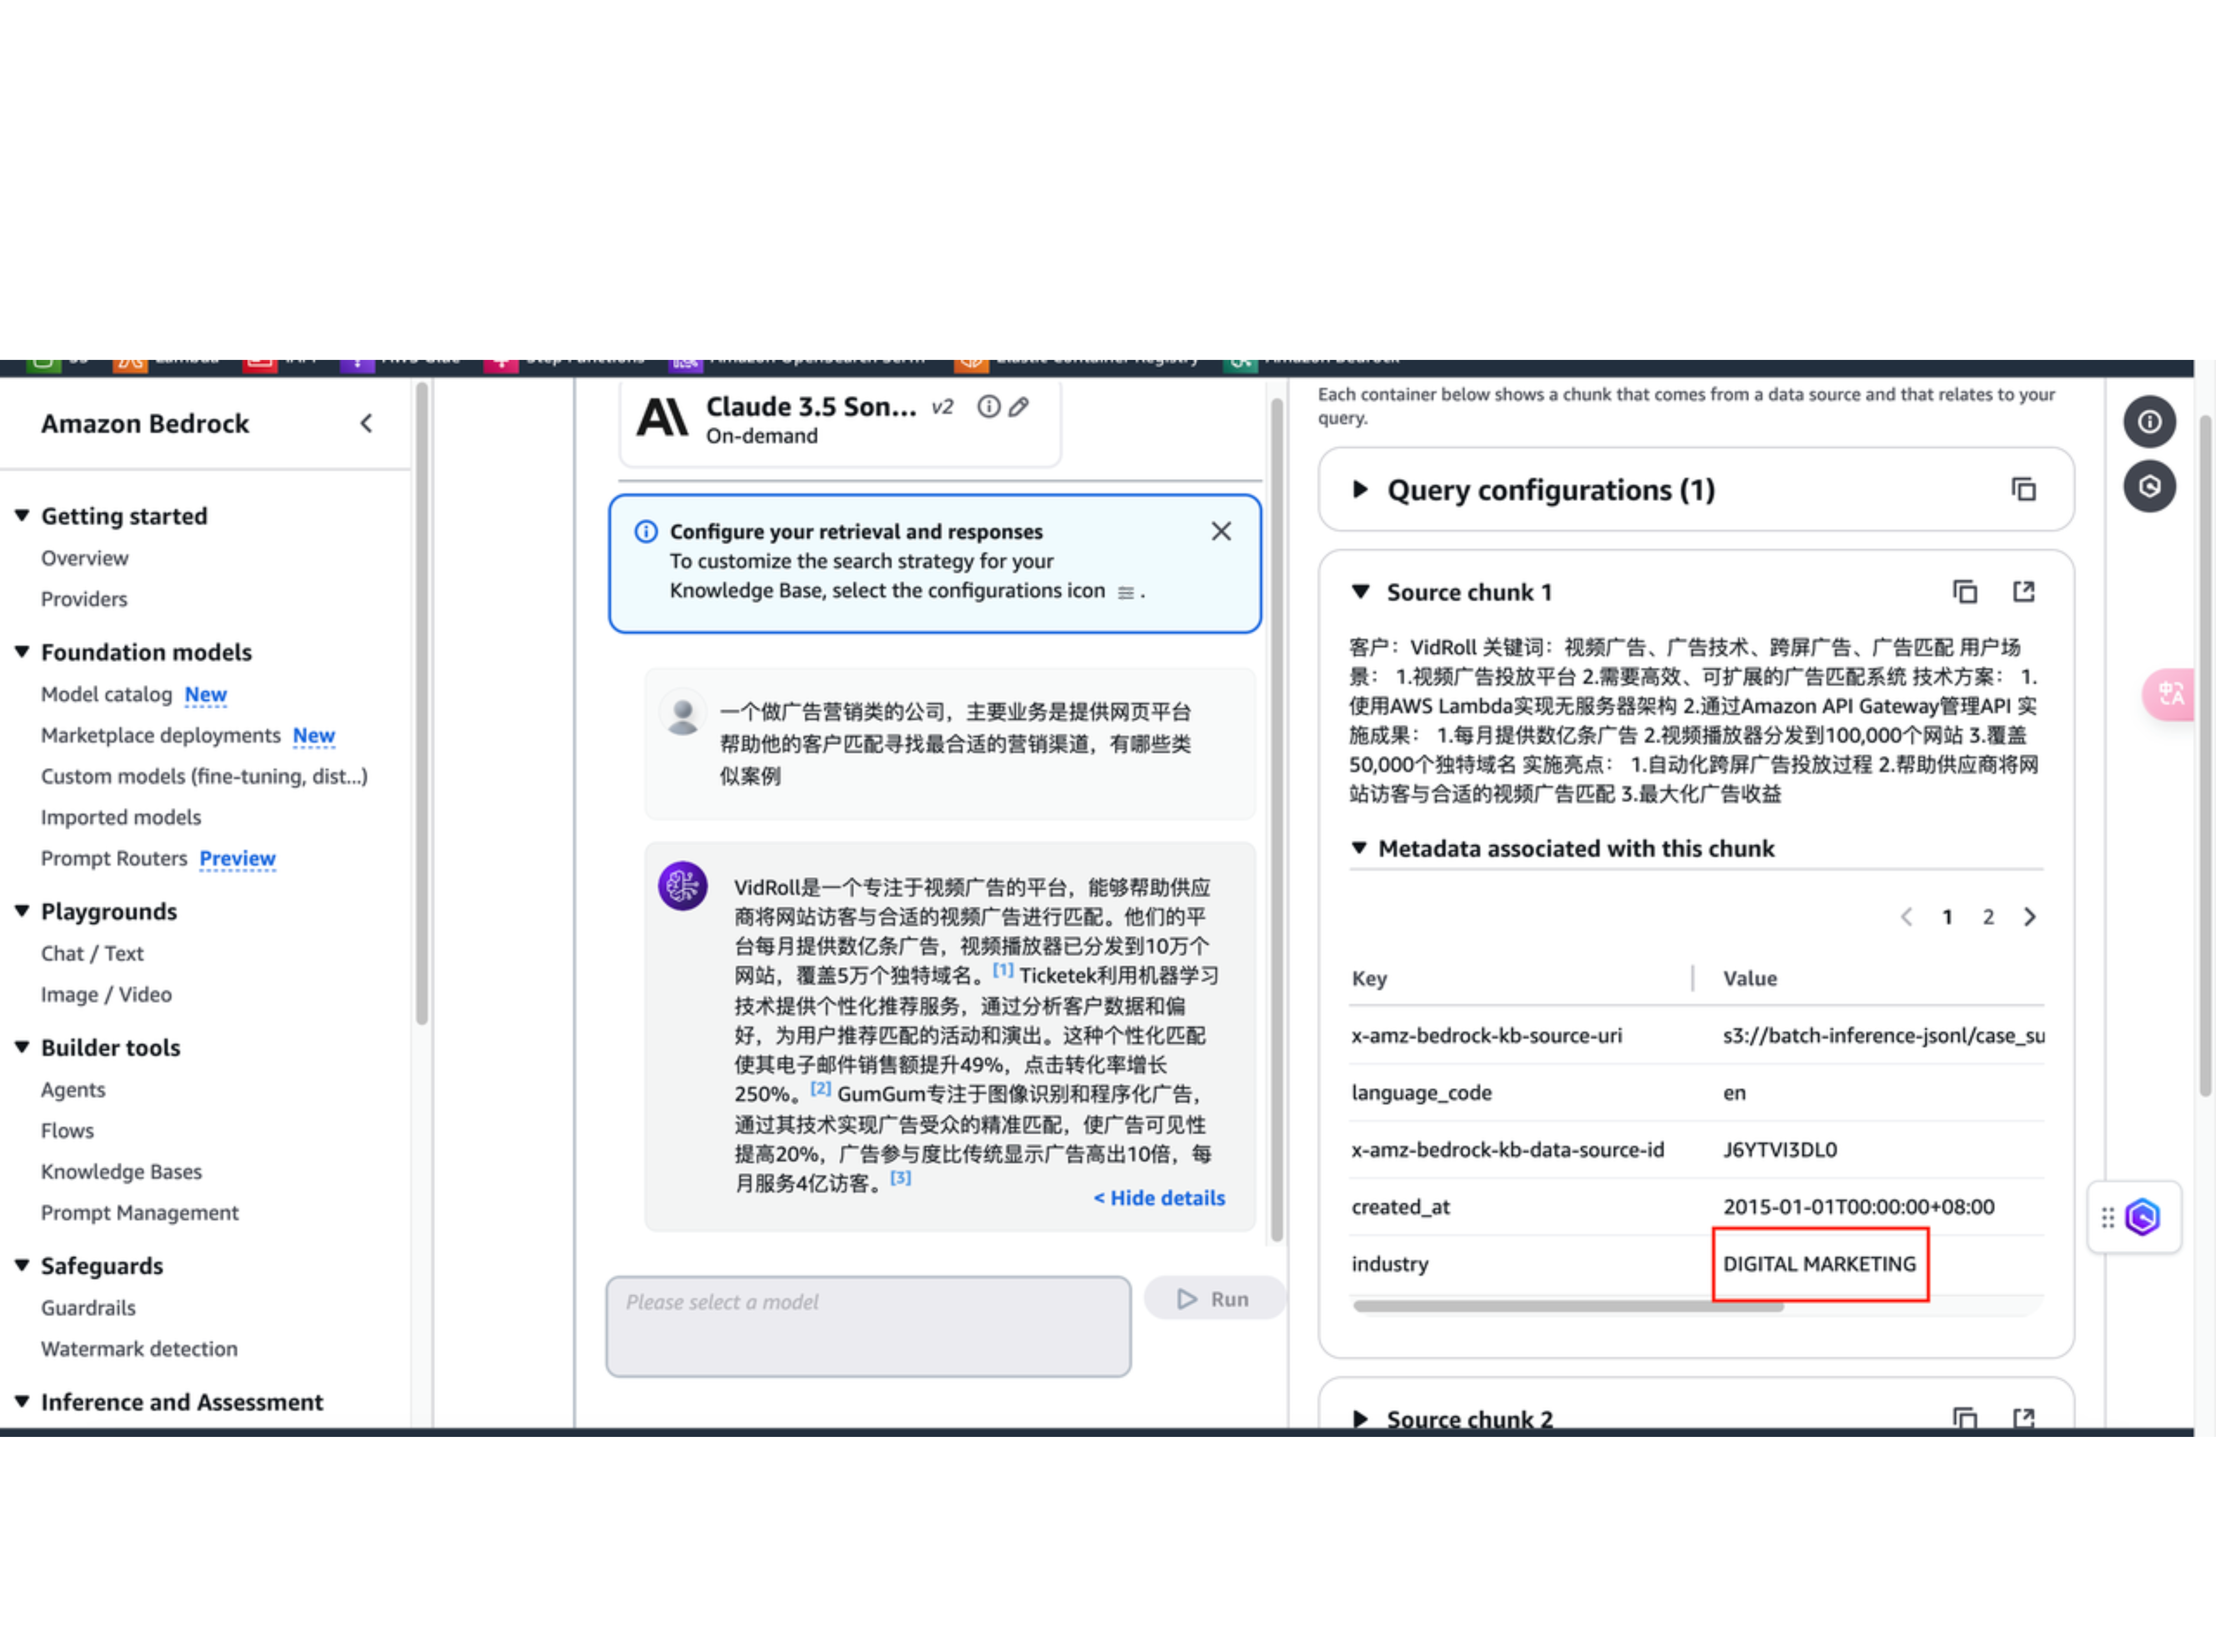Click the model info icon beside Claude 3.5 Sonnet
This screenshot has height=1652, width=2216.
pos(988,407)
